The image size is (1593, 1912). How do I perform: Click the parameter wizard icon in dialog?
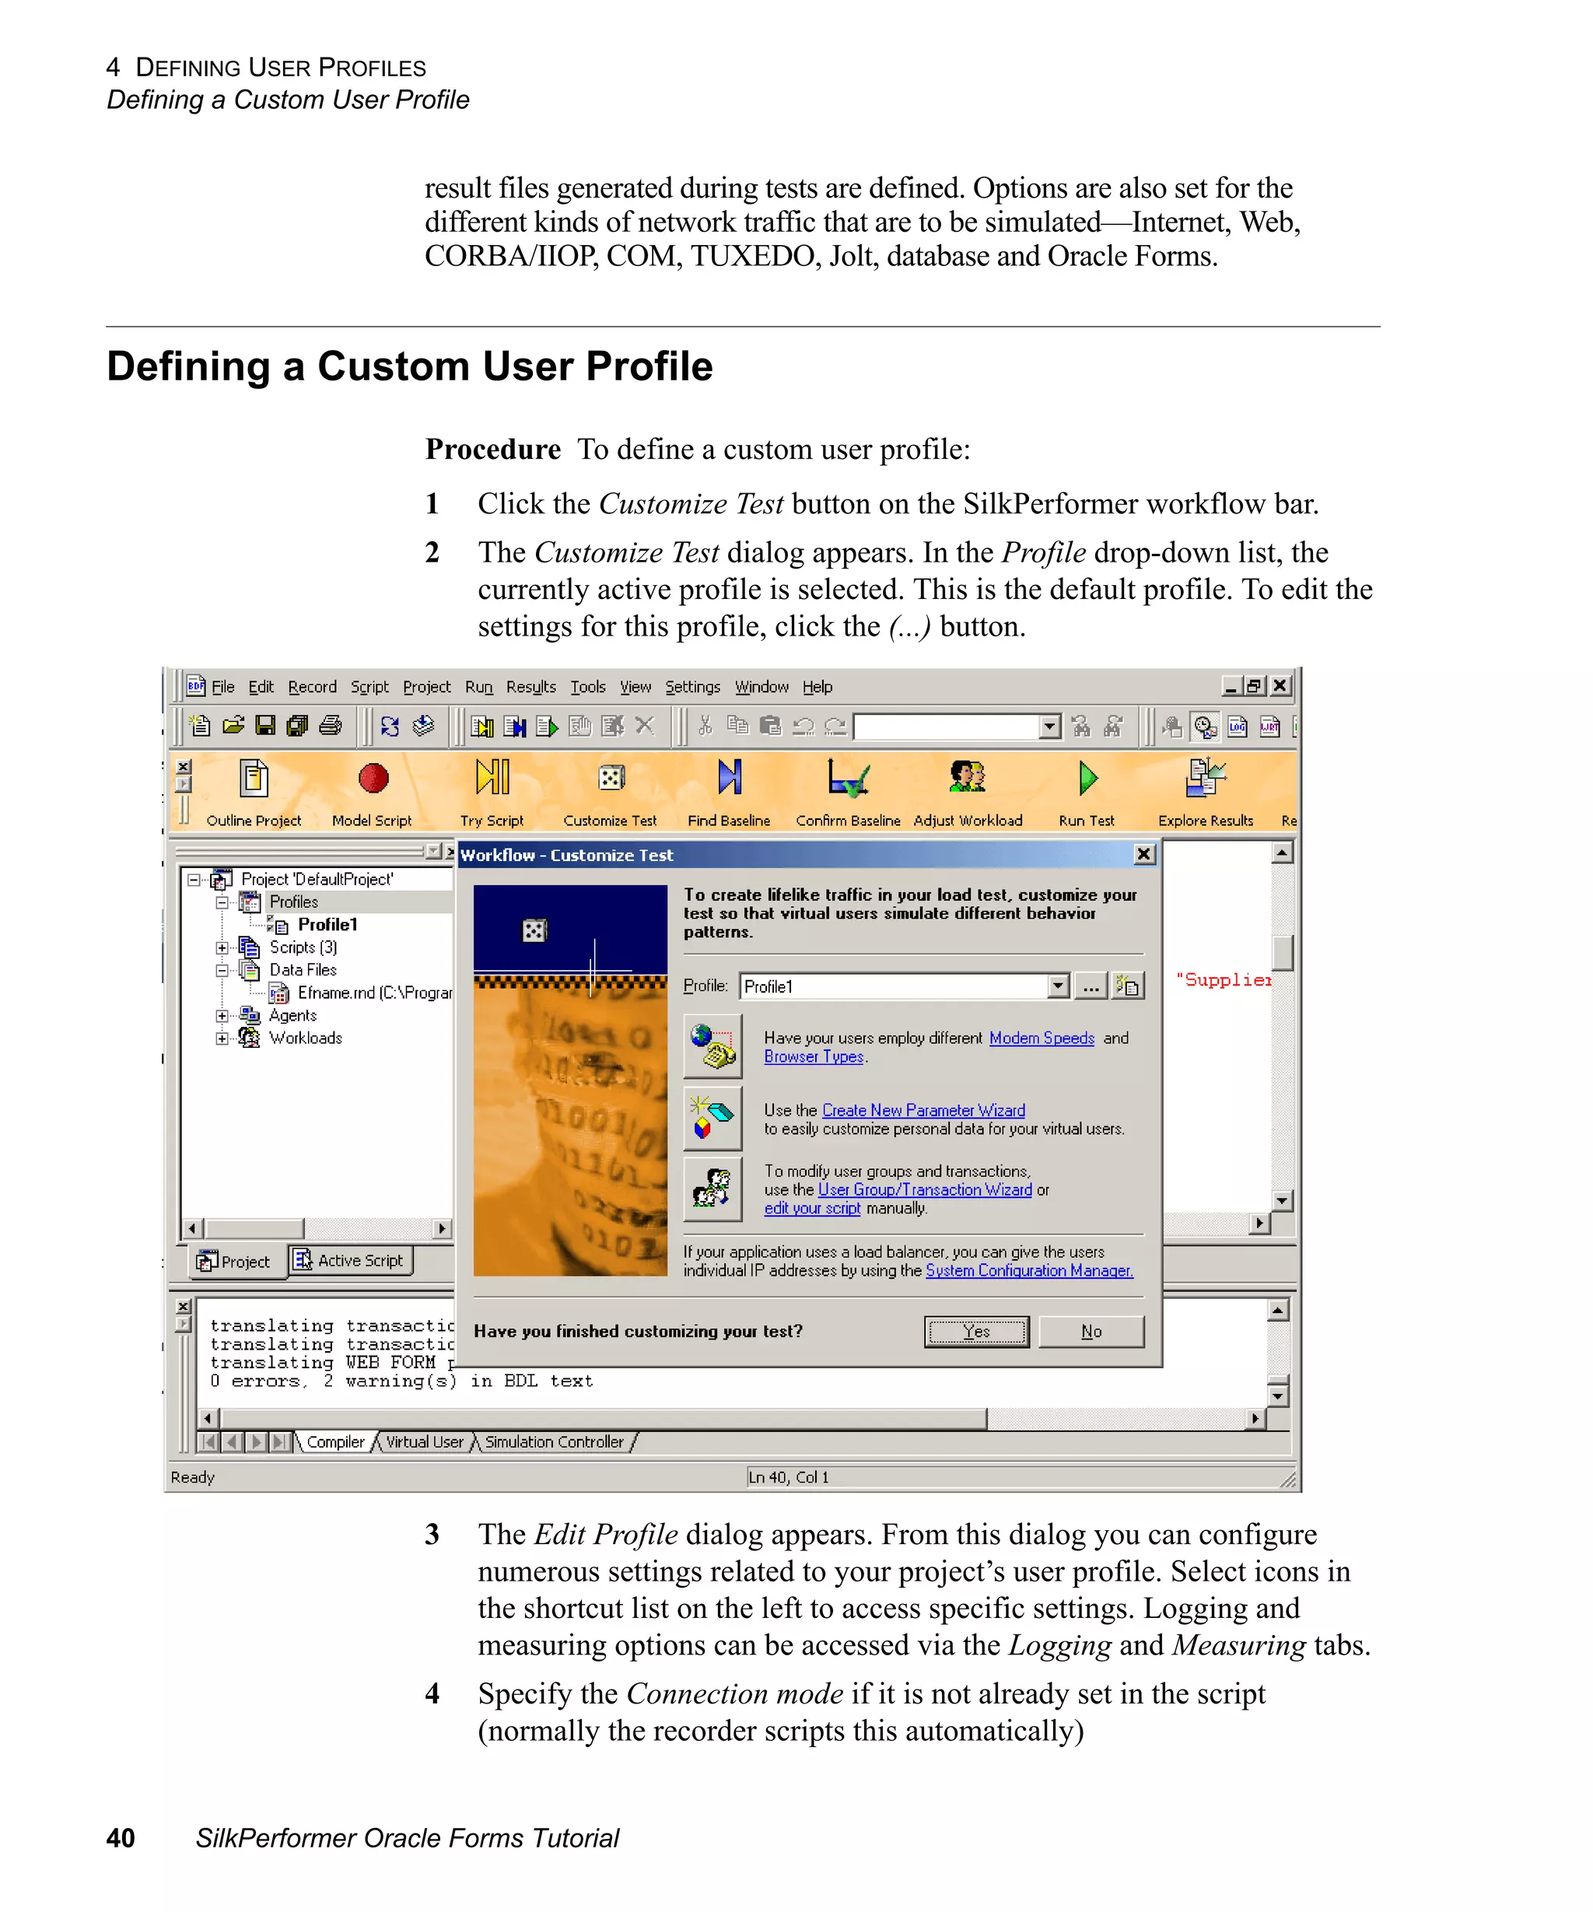pos(712,1118)
